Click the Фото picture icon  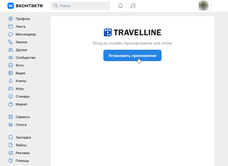point(11,65)
